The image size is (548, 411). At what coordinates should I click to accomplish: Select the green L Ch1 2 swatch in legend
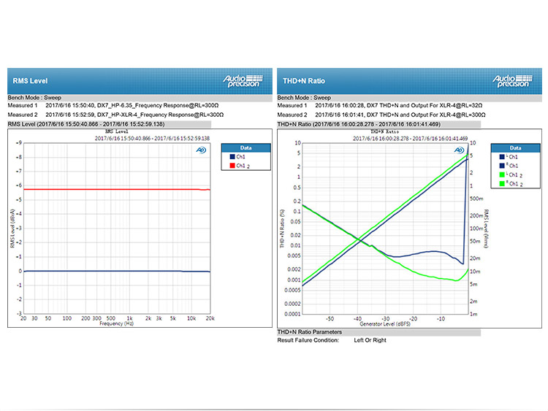pos(502,174)
